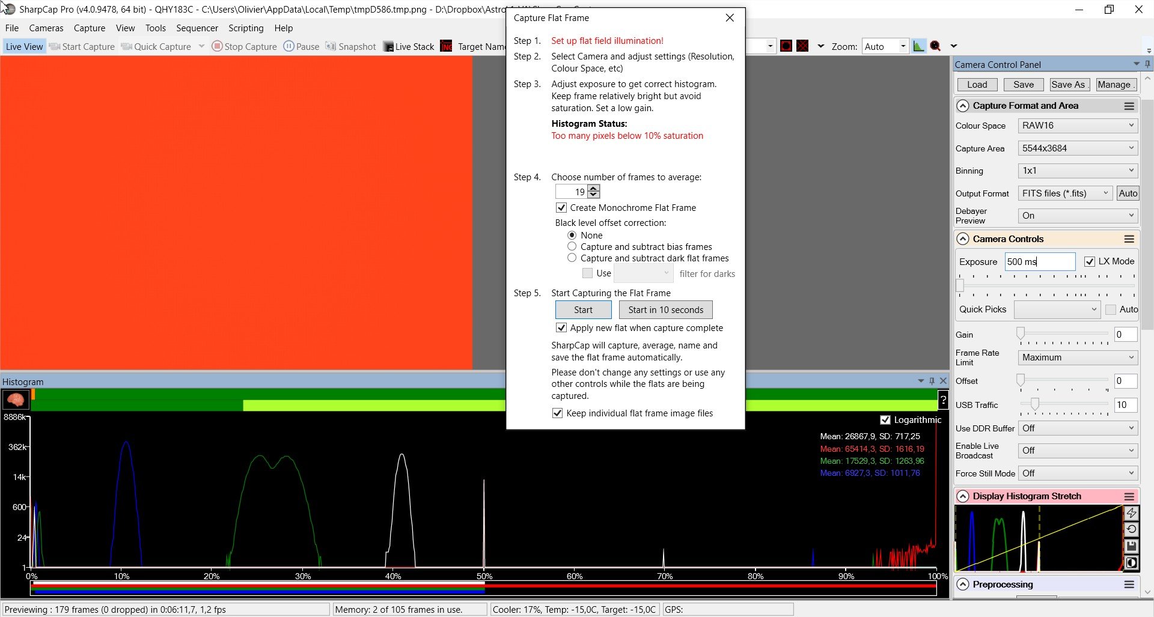The width and height of the screenshot is (1154, 617).
Task: Click the Live Stack toolbar icon
Action: pos(388,46)
